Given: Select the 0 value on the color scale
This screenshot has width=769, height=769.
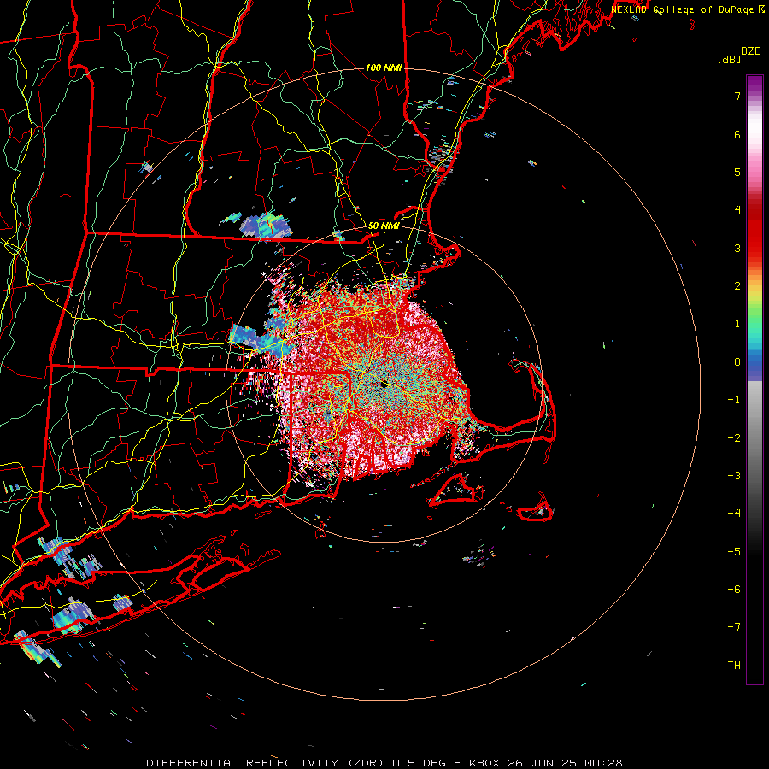Looking at the screenshot, I should click(x=737, y=362).
